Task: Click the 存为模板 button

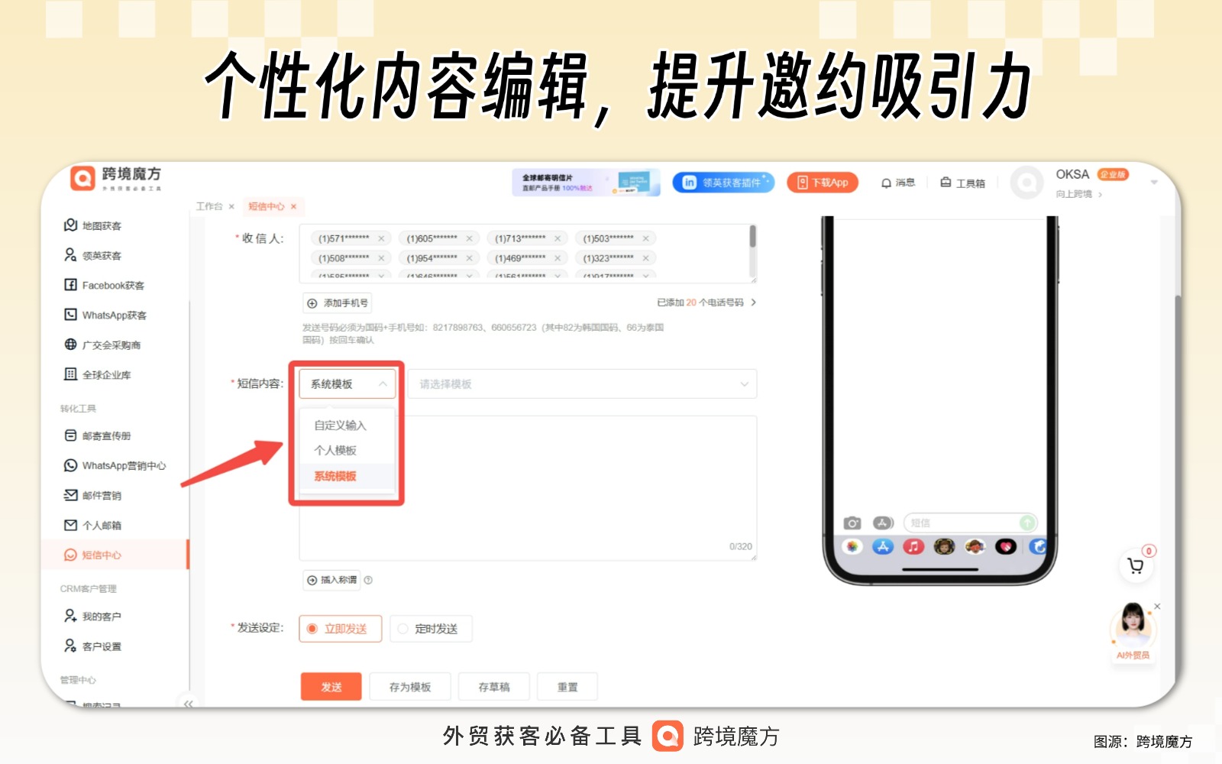Action: click(410, 687)
